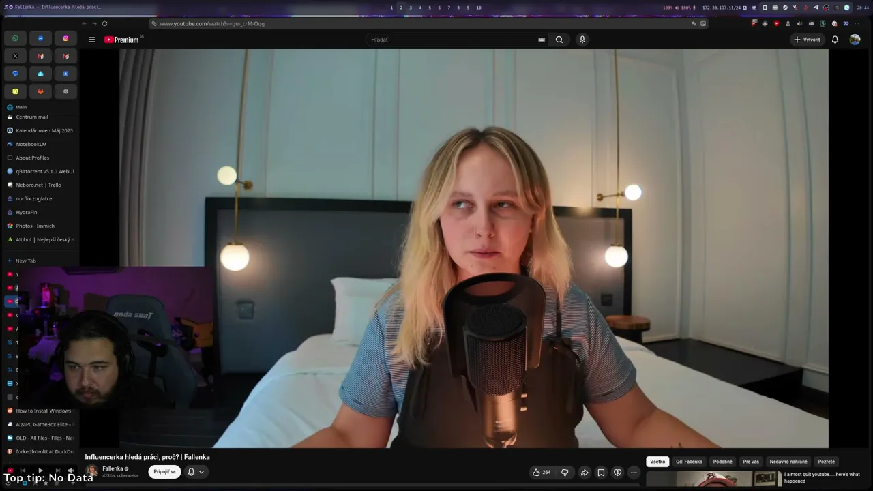Dislike the video
This screenshot has height=491, width=873.
coord(565,472)
